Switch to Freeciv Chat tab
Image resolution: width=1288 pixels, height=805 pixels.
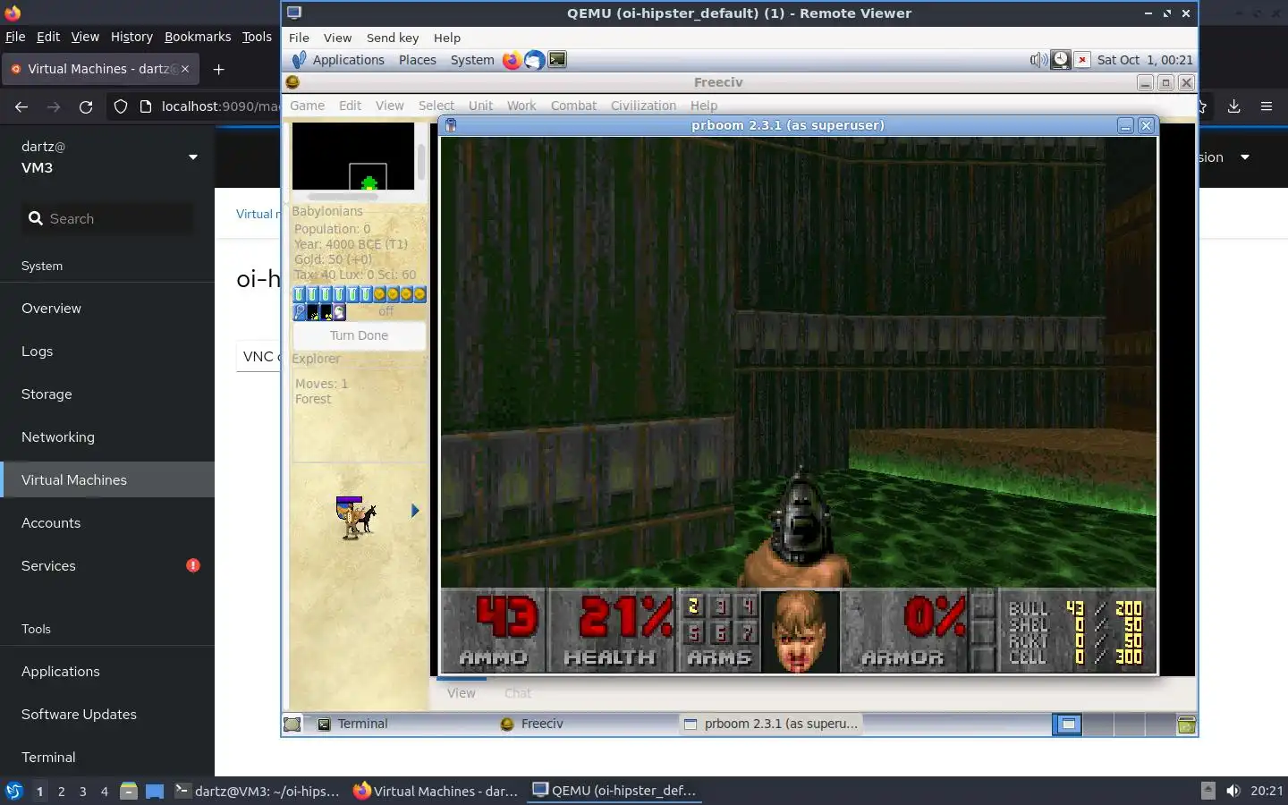[x=518, y=693]
